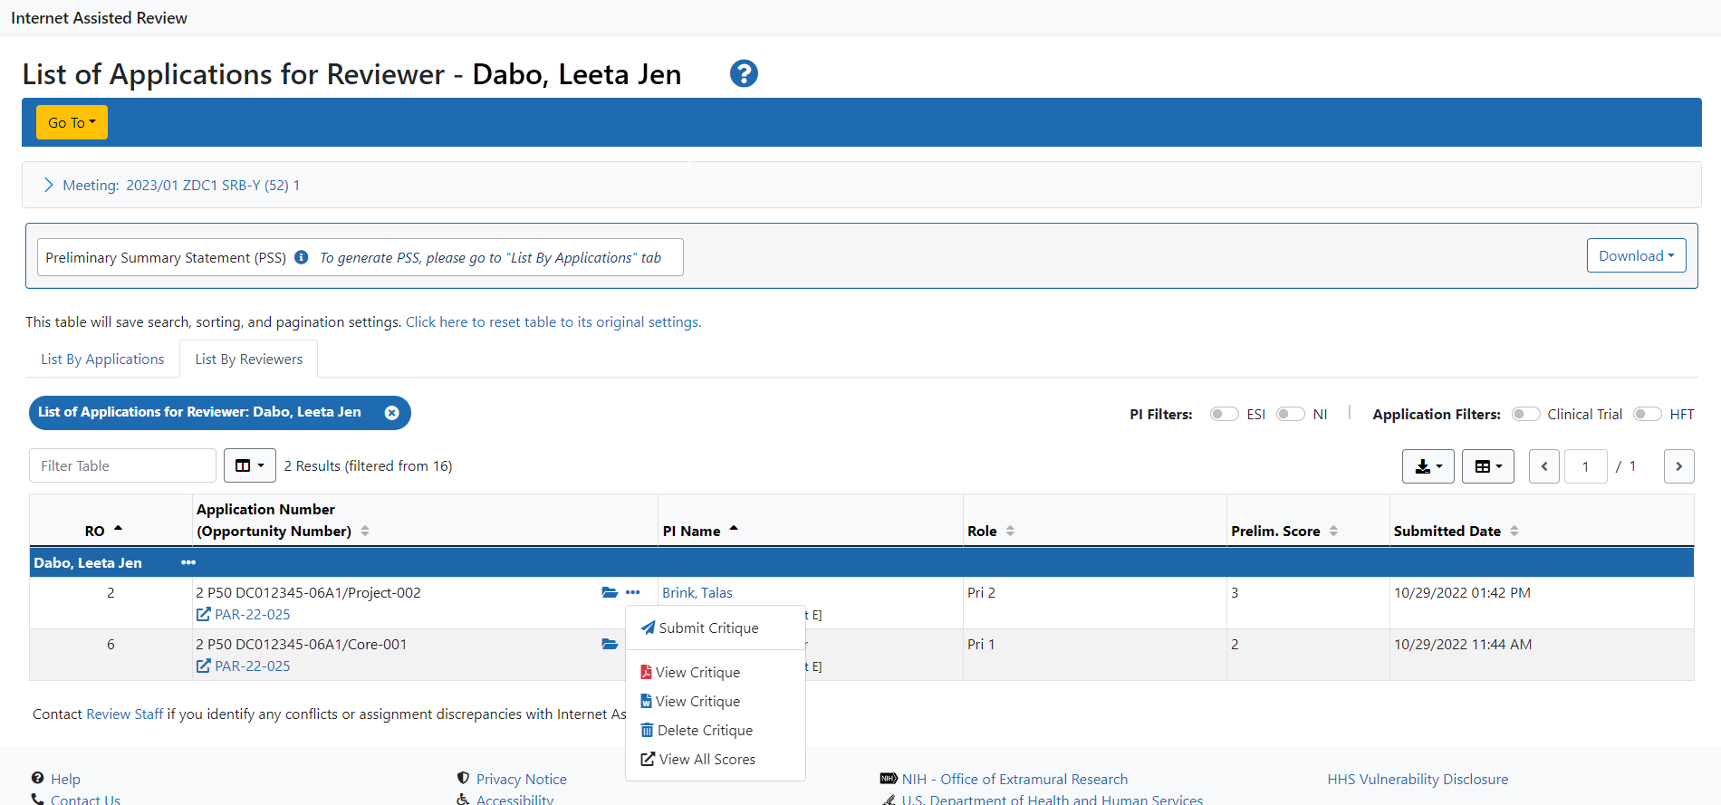
Task: Click reset table to original settings link
Action: (553, 321)
